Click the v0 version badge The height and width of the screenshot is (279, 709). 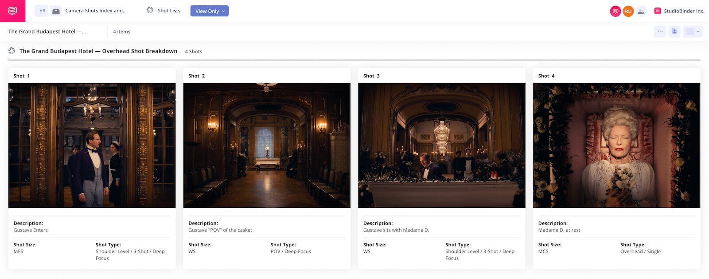pos(42,11)
